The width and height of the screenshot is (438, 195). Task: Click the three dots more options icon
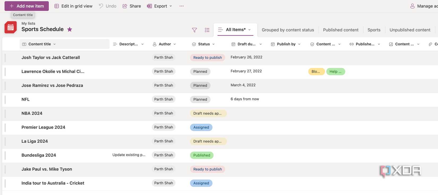point(182,6)
